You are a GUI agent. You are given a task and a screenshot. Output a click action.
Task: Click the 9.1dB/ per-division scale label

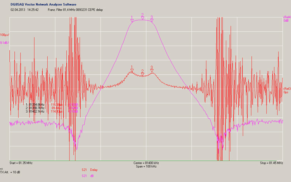[x=5, y=43]
